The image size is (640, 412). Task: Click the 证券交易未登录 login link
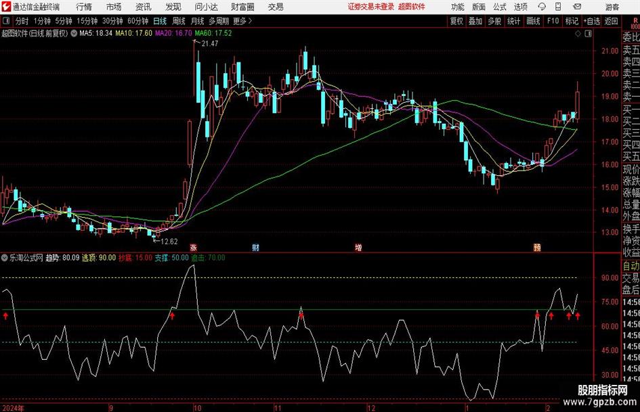point(371,7)
